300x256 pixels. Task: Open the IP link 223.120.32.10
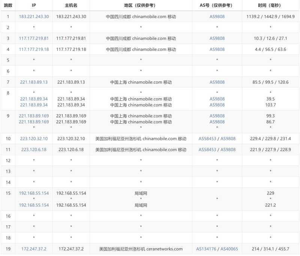pyautogui.click(x=34, y=138)
